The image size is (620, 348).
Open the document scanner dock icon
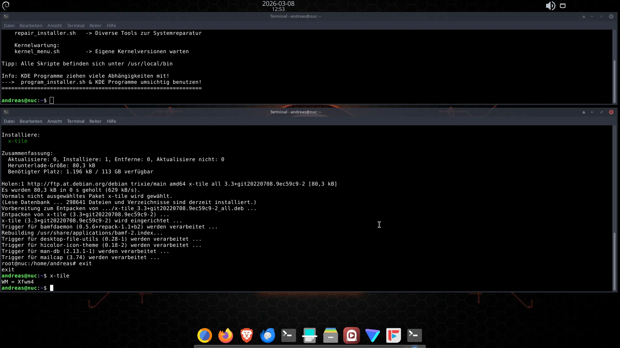[x=310, y=335]
